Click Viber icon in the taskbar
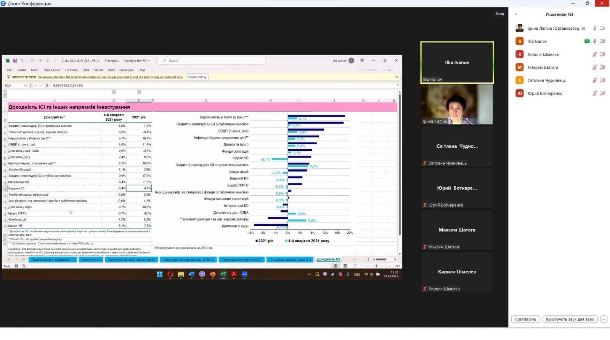This screenshot has width=610, height=340. pyautogui.click(x=202, y=274)
